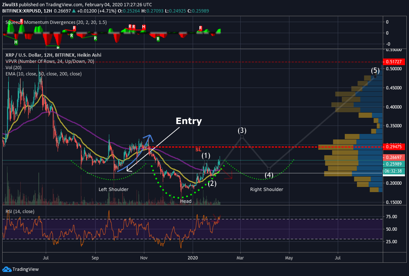The image size is (409, 276).
Task: Click the Elliott wave "(3)" label
Action: click(x=242, y=131)
